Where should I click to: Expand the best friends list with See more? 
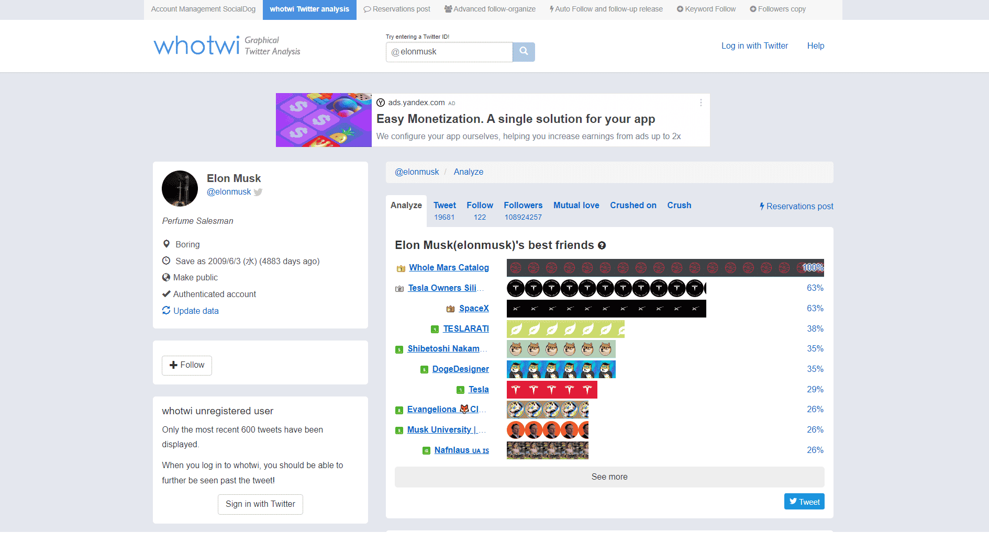[x=609, y=477]
